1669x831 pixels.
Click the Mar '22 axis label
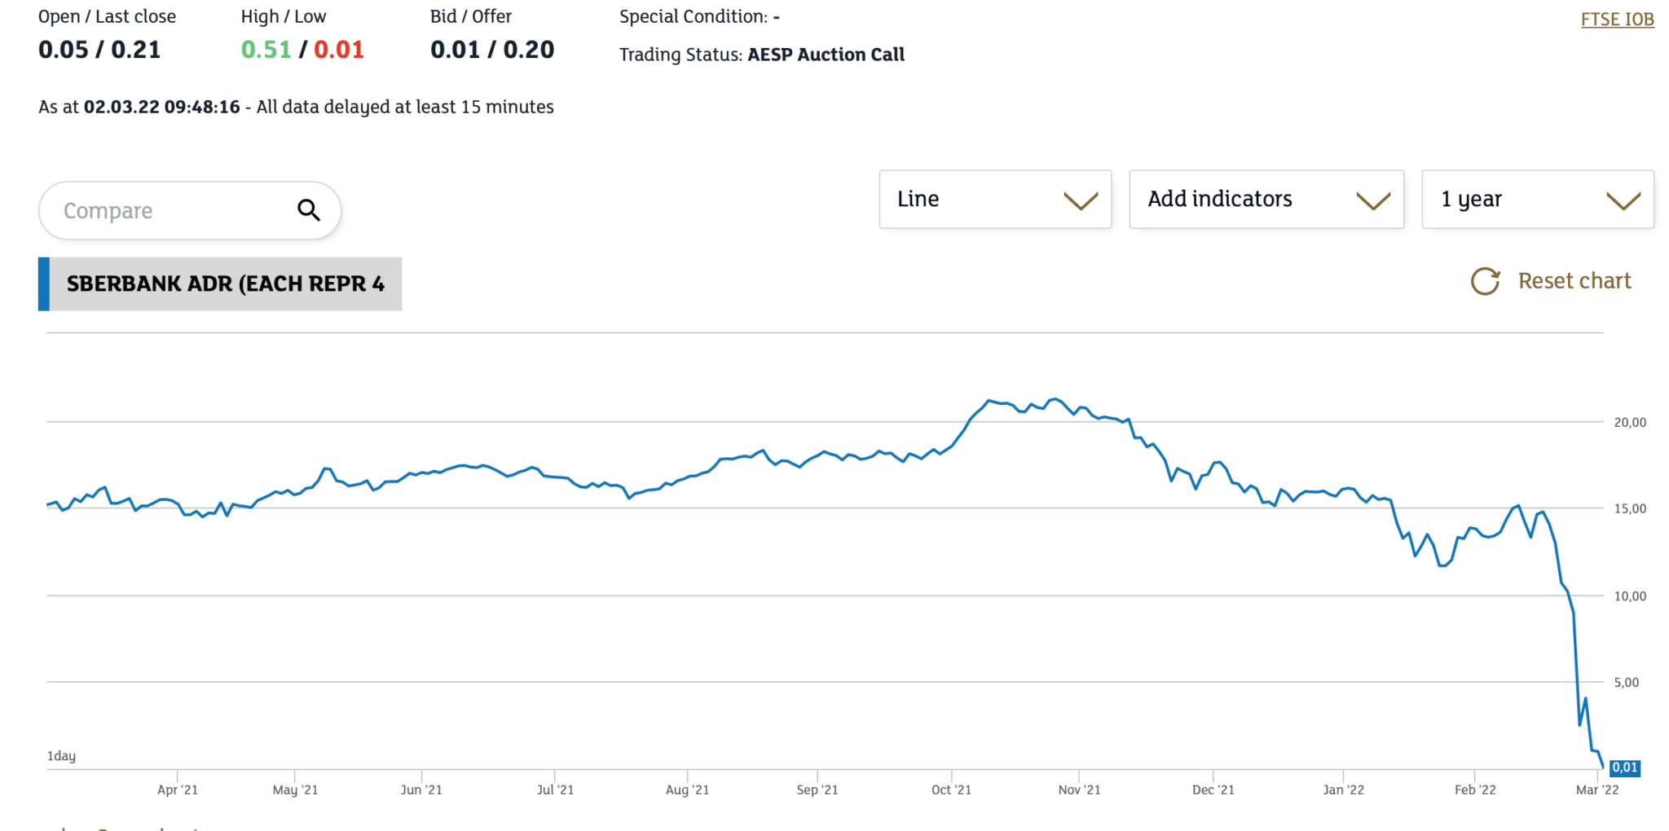1597,789
